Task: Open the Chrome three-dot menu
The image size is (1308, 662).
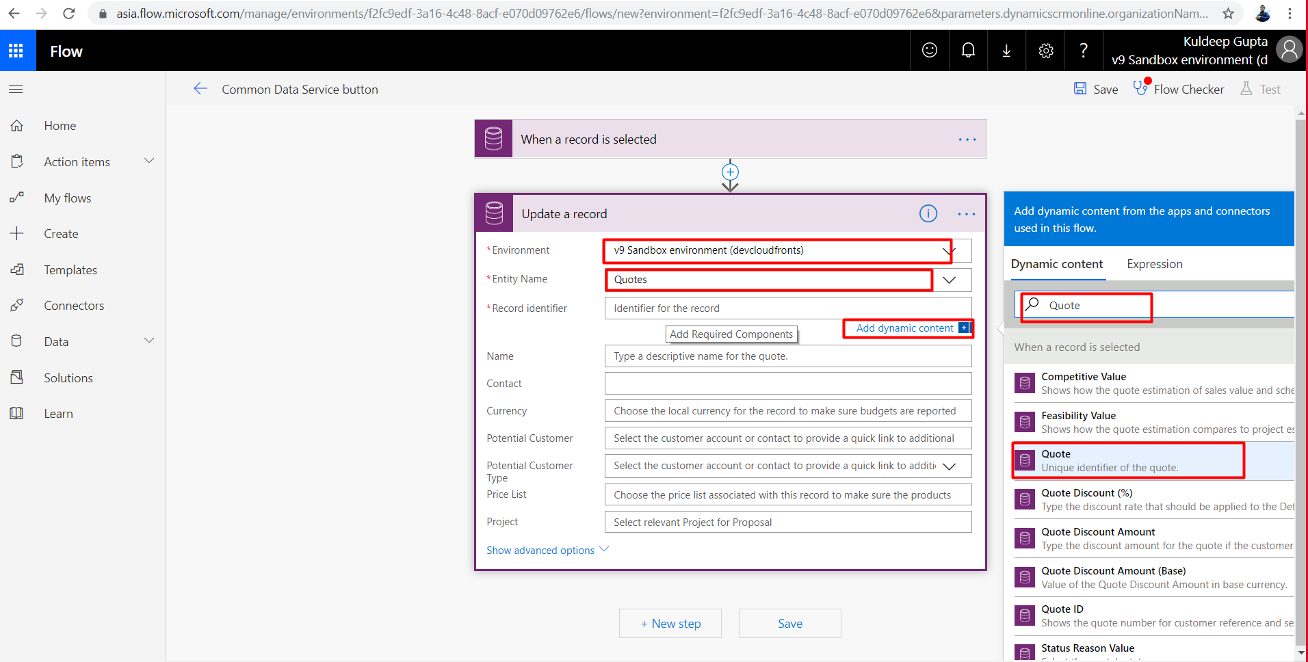Action: 1290,13
